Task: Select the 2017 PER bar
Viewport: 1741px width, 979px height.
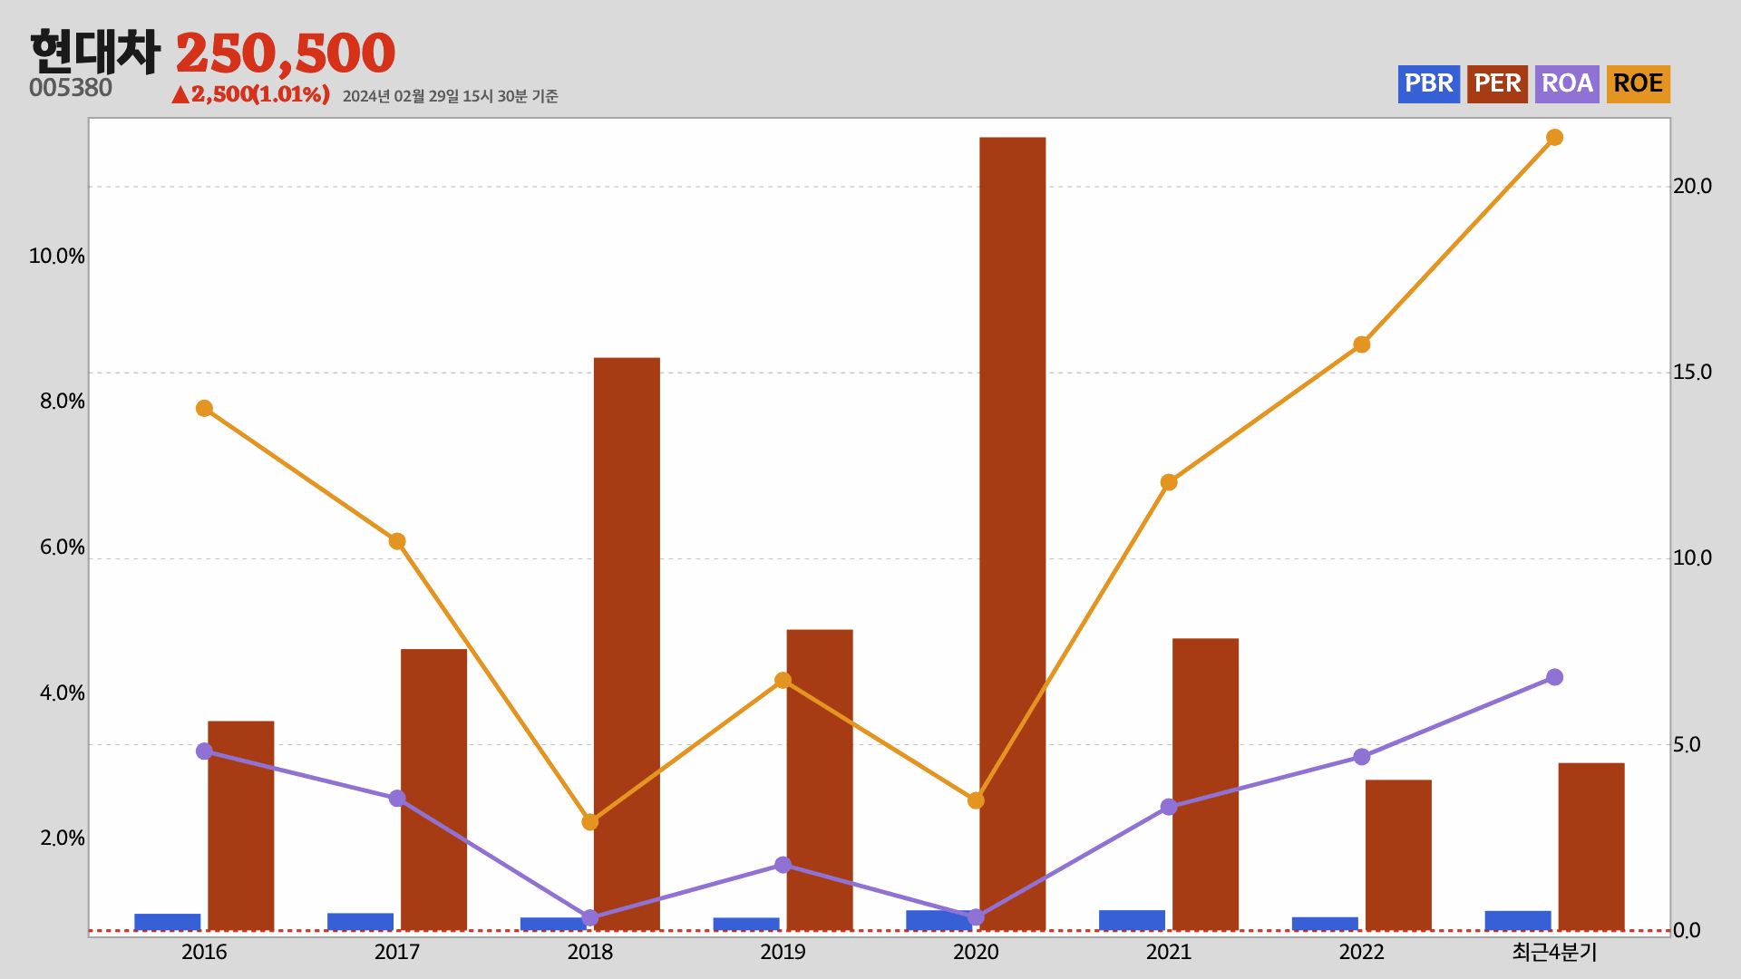Action: (433, 790)
